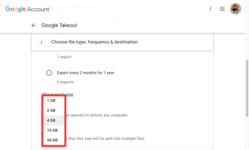
Task: Click the Google Account logo
Action: pyautogui.click(x=27, y=9)
